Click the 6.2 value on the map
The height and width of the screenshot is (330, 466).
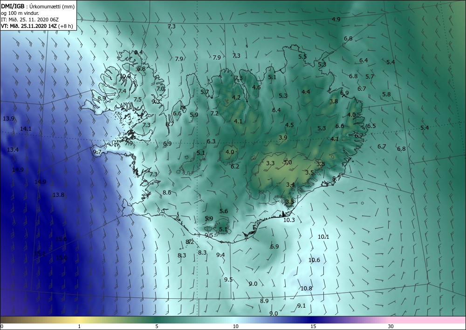[235, 167]
